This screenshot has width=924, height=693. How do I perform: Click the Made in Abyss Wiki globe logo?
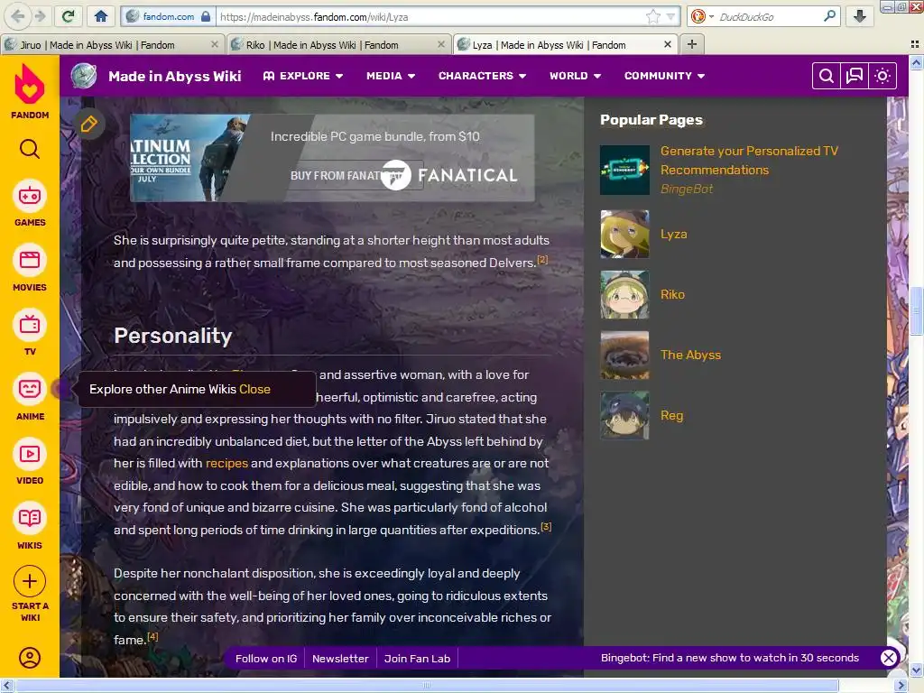84,76
